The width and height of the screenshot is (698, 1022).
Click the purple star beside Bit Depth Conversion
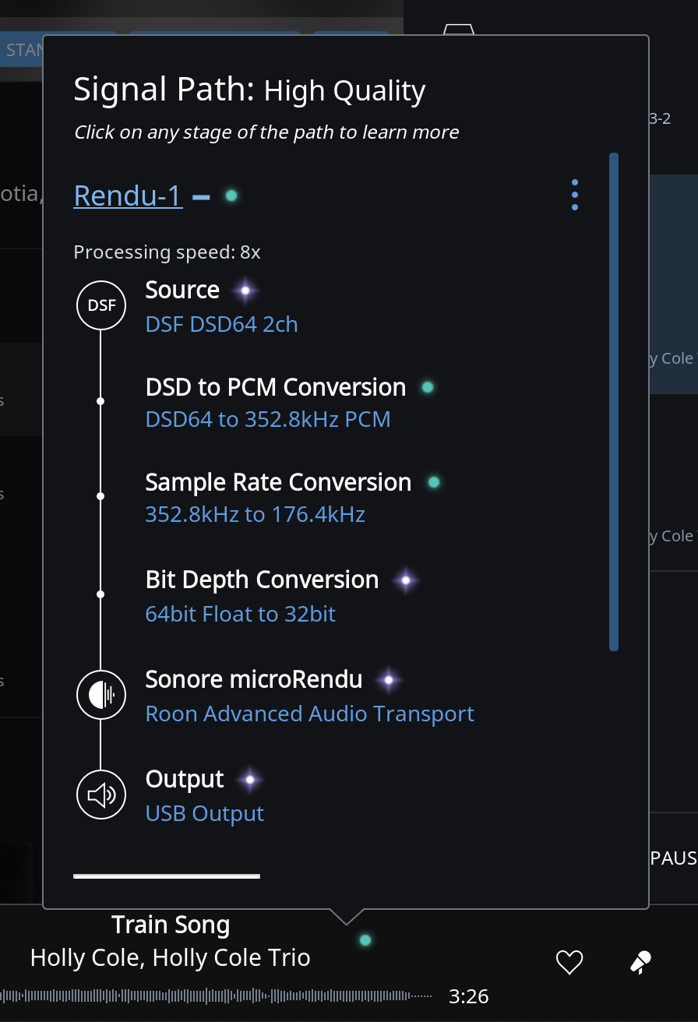pyautogui.click(x=405, y=580)
